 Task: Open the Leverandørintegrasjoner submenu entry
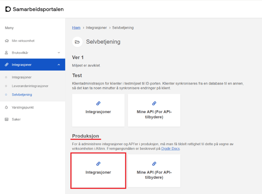(x=30, y=86)
